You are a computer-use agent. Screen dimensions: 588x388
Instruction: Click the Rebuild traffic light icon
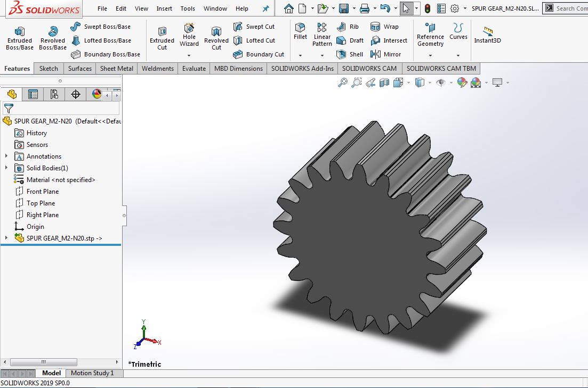click(x=428, y=8)
